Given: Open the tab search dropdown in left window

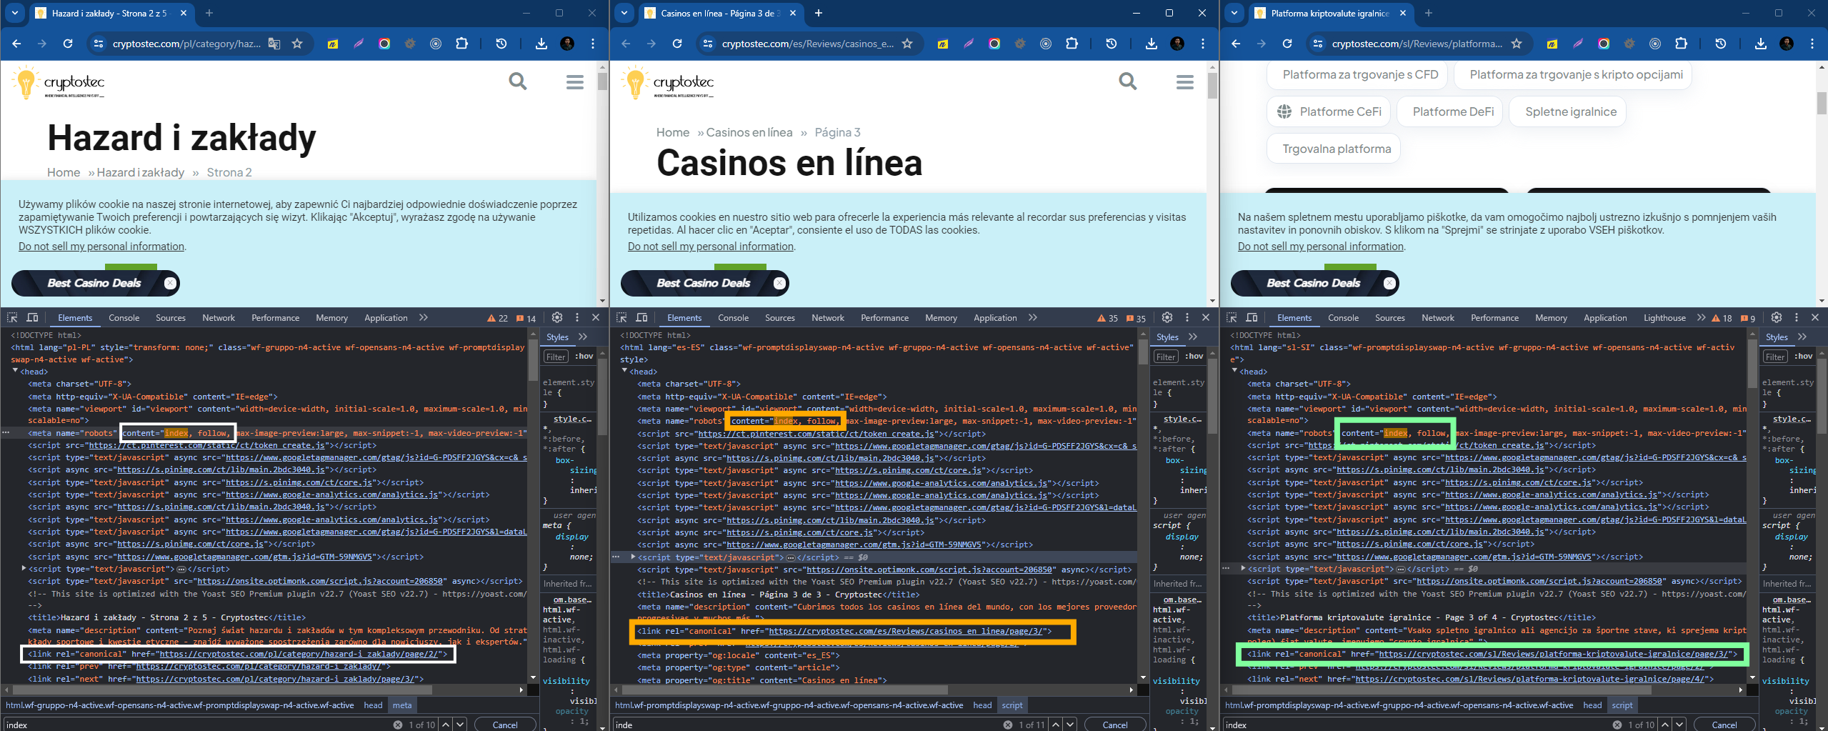Looking at the screenshot, I should pos(15,13).
